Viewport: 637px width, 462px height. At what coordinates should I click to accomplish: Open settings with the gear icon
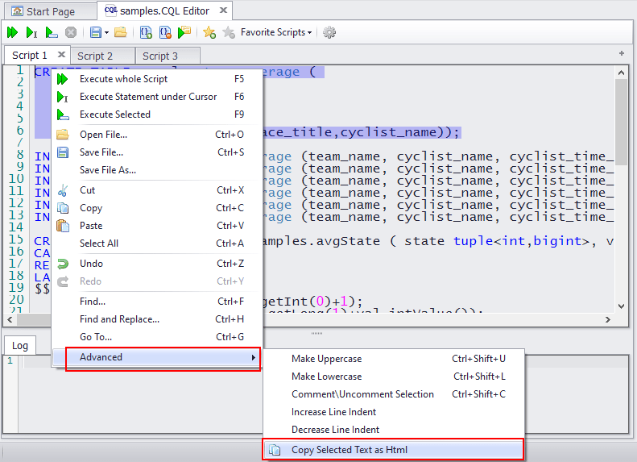(329, 32)
